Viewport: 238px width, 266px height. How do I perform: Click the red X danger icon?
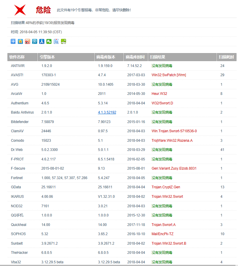pos(20,10)
